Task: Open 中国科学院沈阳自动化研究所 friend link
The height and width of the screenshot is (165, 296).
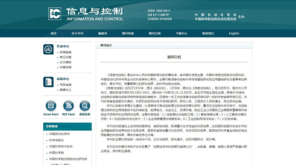Action: coord(68,159)
